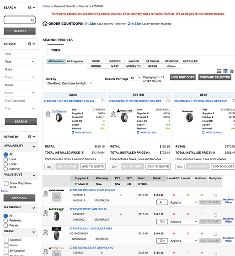Click the Westlake brand logo
This screenshot has width=235, height=256.
coord(57,210)
